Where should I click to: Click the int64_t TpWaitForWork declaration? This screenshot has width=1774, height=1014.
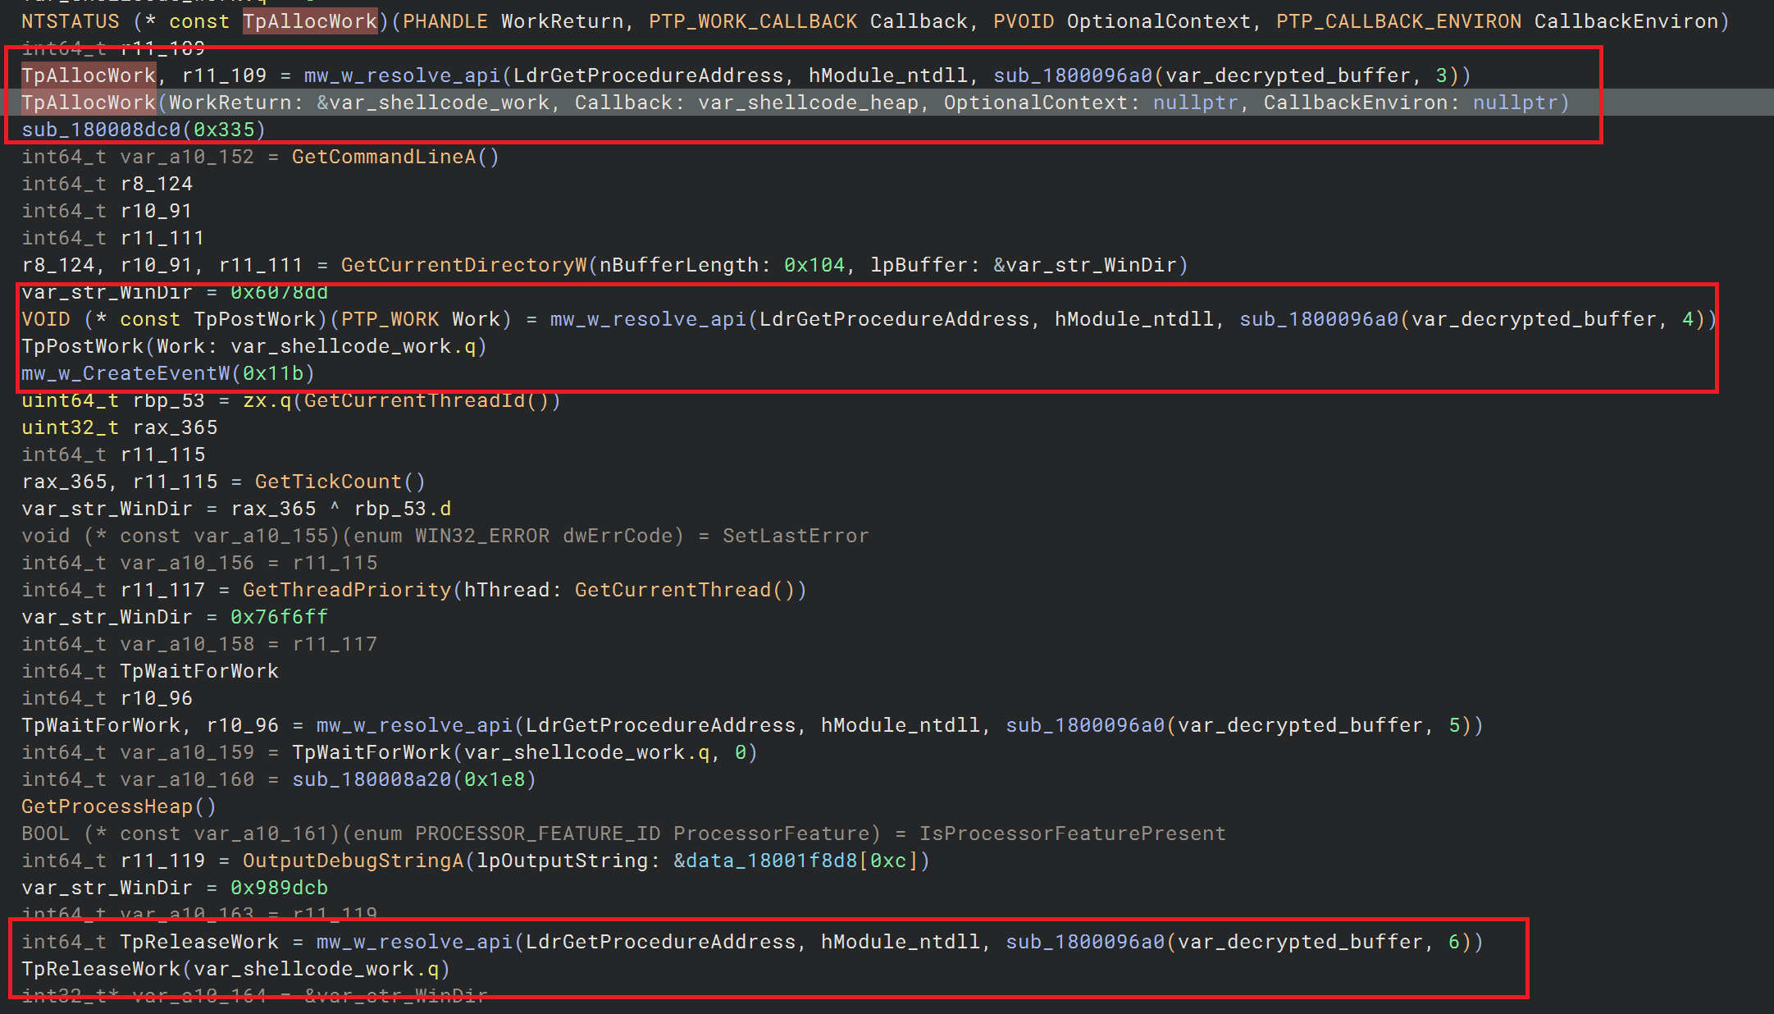150,671
